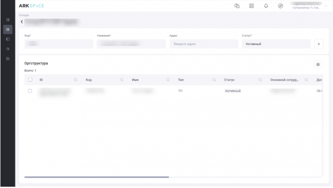Click the Адрес input field
The image size is (333, 188).
(204, 44)
